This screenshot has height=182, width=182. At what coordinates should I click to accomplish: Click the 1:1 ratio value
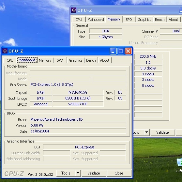pos(148,62)
